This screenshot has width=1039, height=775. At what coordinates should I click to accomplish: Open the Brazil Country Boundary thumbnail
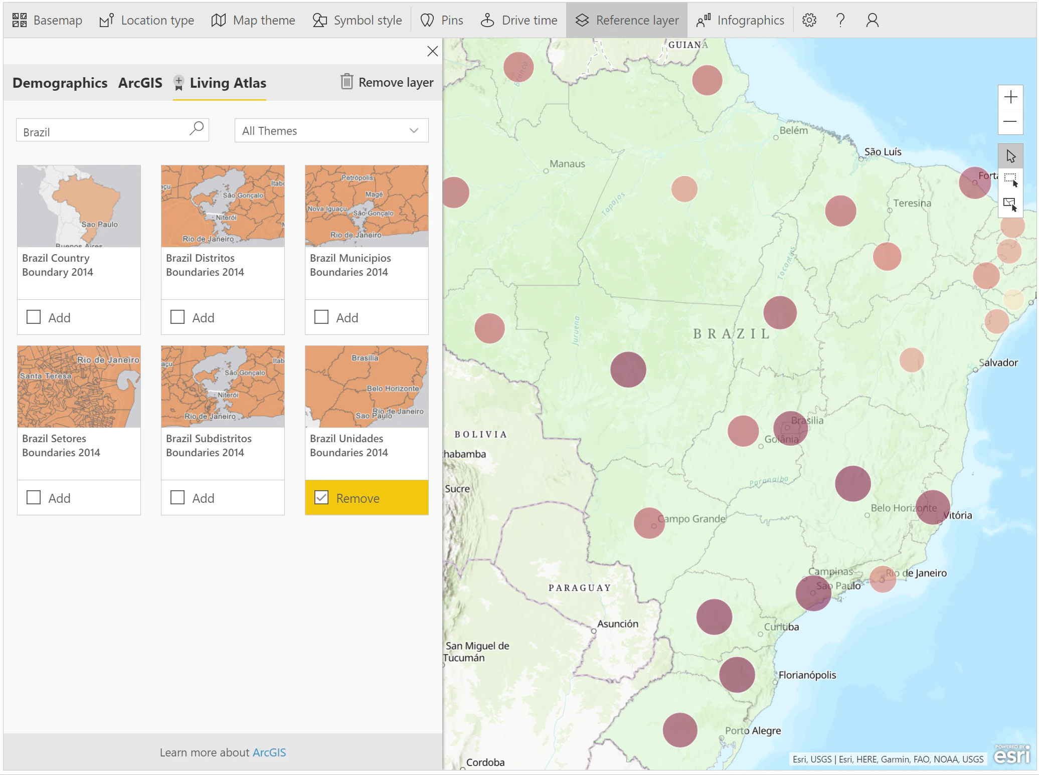[79, 206]
